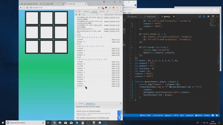Open File Explorer from the taskbar
The image size is (223, 125).
(60, 123)
